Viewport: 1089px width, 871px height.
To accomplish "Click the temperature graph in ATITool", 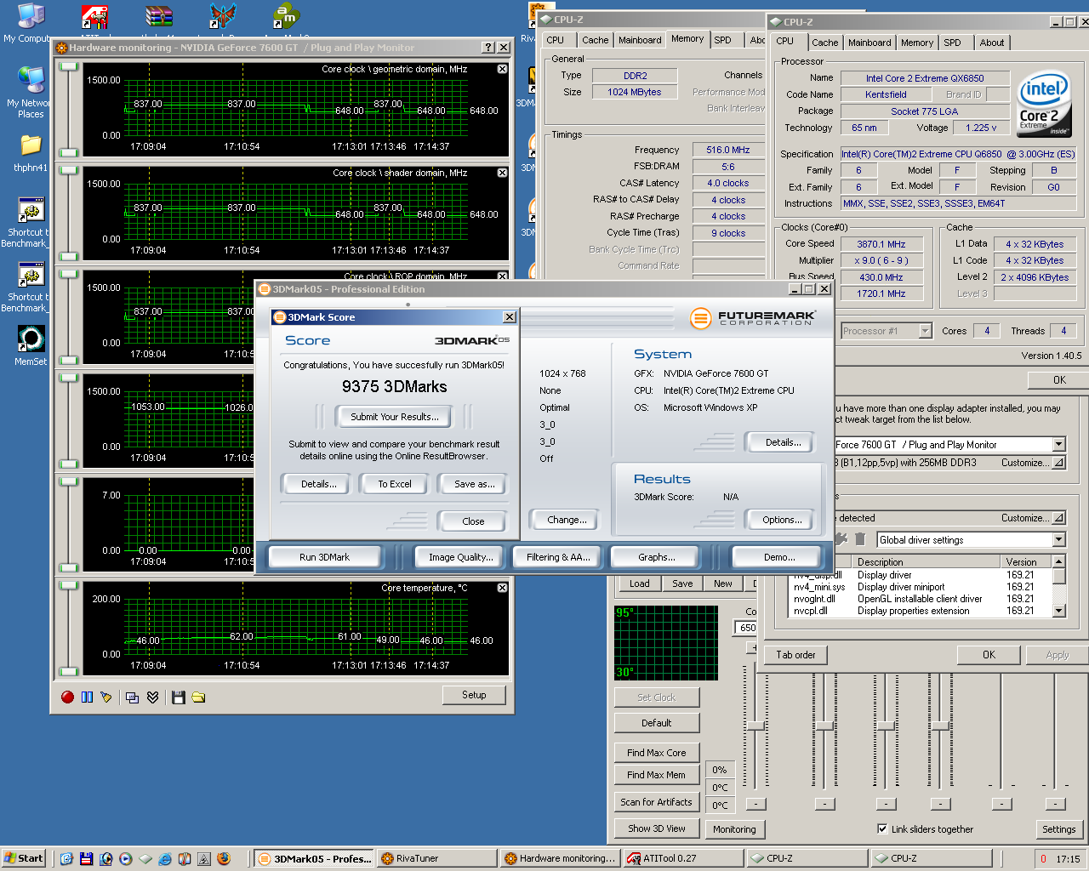I will (666, 642).
